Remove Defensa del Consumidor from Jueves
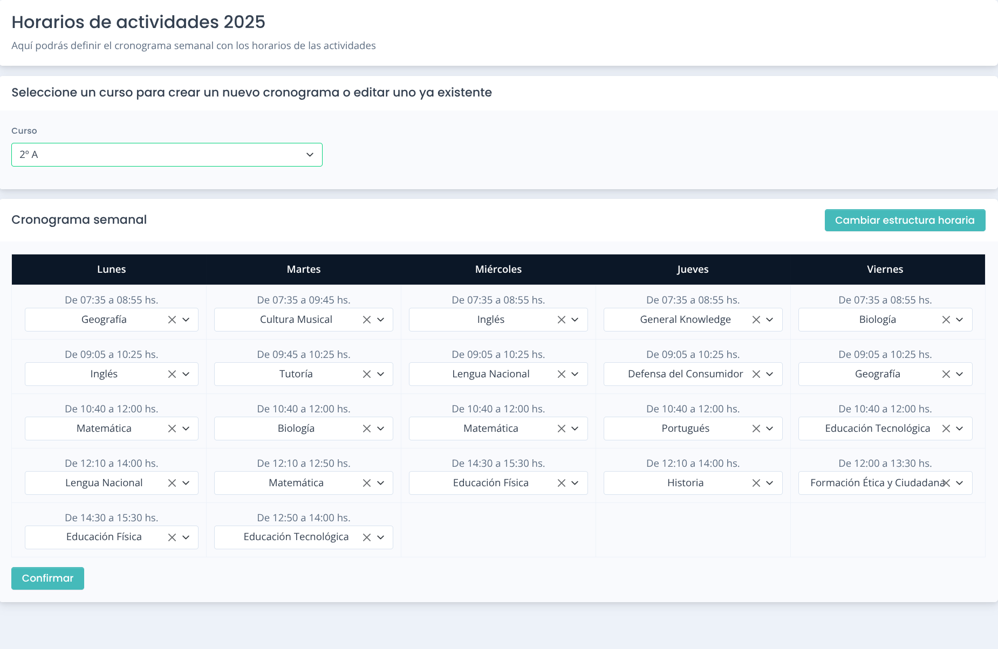Image resolution: width=998 pixels, height=649 pixels. click(756, 374)
